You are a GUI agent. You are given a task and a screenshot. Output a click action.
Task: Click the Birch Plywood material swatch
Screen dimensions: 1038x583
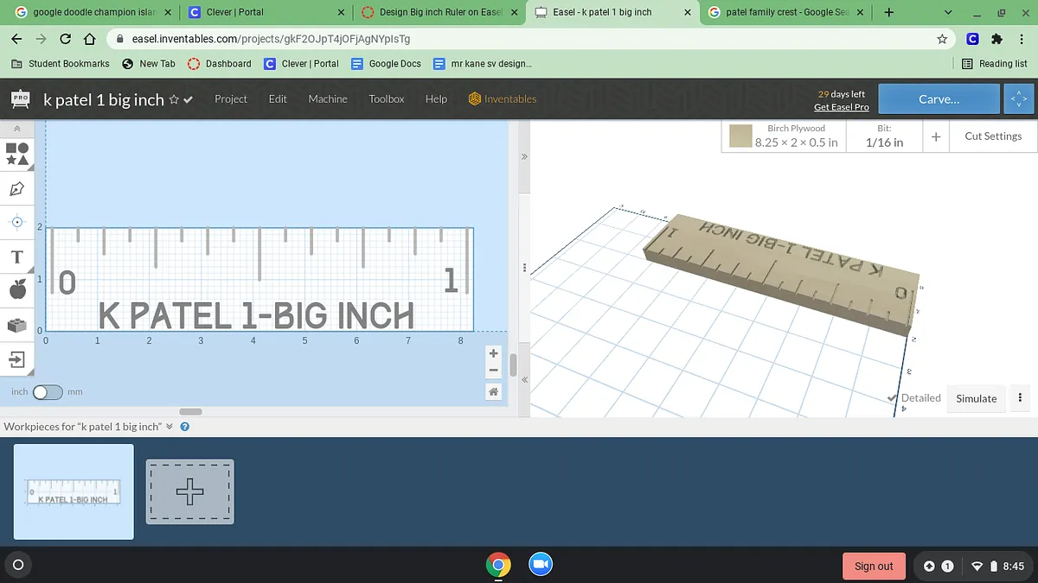[740, 136]
